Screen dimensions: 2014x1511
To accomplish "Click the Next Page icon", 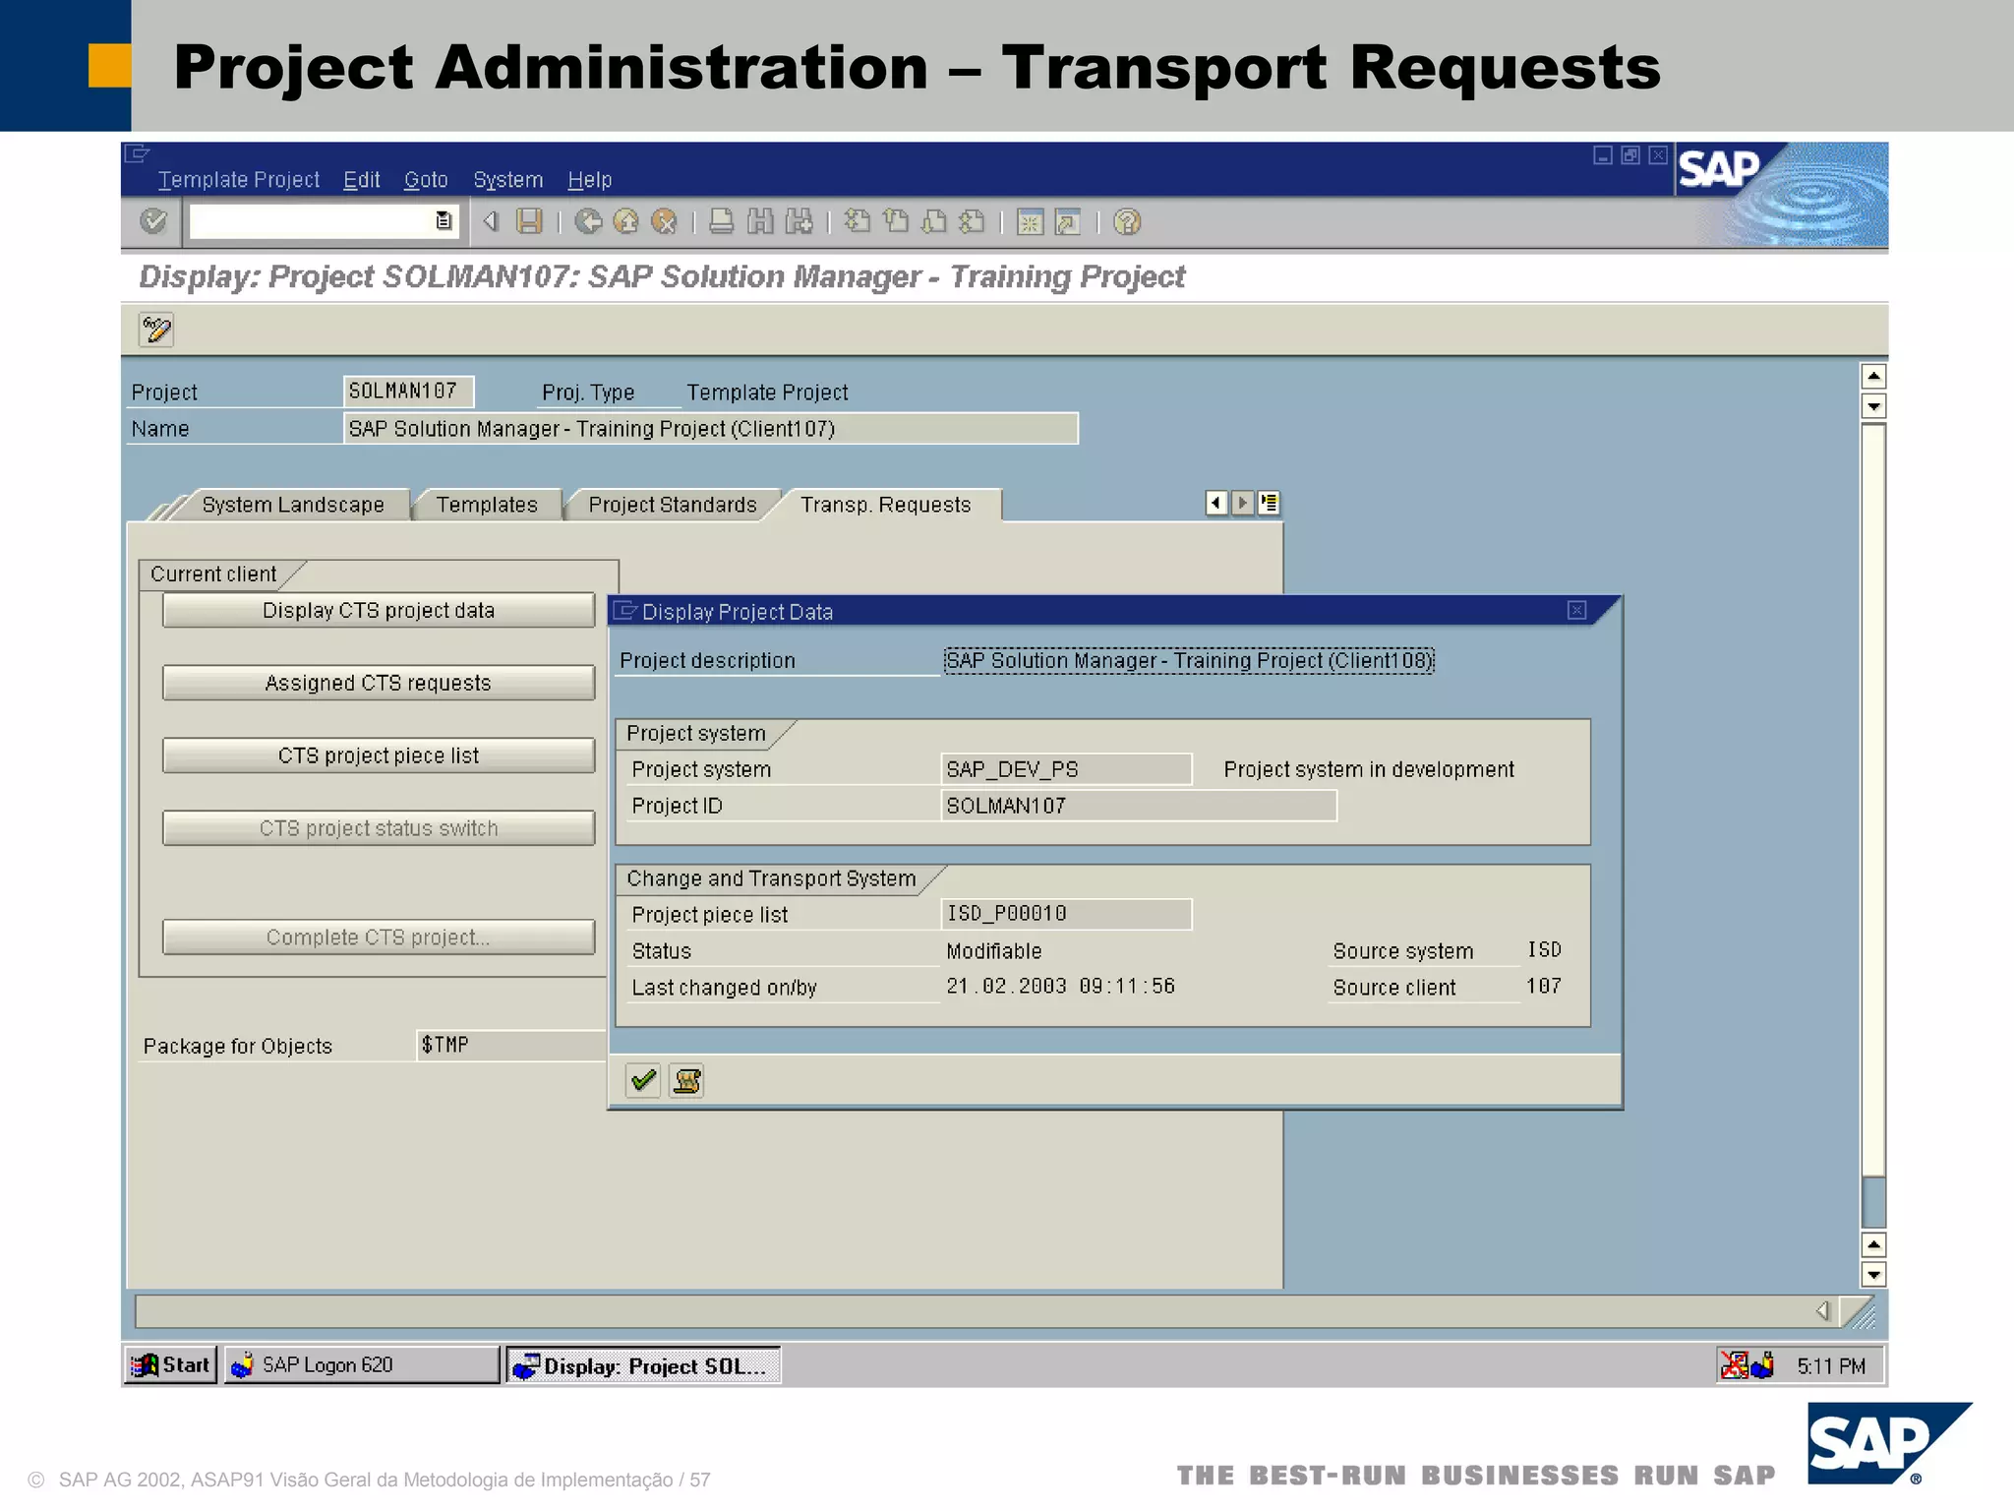I will click(x=933, y=222).
